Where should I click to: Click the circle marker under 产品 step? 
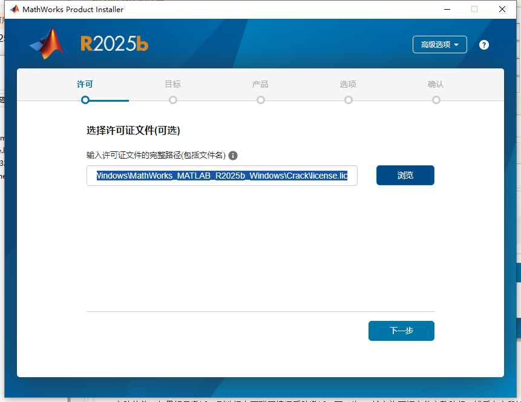coord(261,100)
